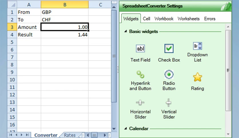Click the task pane divider grip
Screen dimensions: 239x138
(x=118, y=69)
